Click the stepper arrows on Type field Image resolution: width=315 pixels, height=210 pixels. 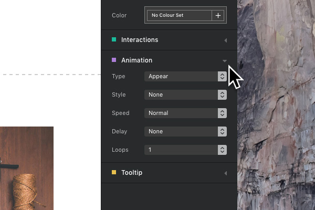[x=222, y=76]
